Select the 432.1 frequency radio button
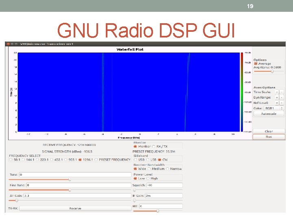Viewport: 293px width, 220px height. pyautogui.click(x=52, y=160)
